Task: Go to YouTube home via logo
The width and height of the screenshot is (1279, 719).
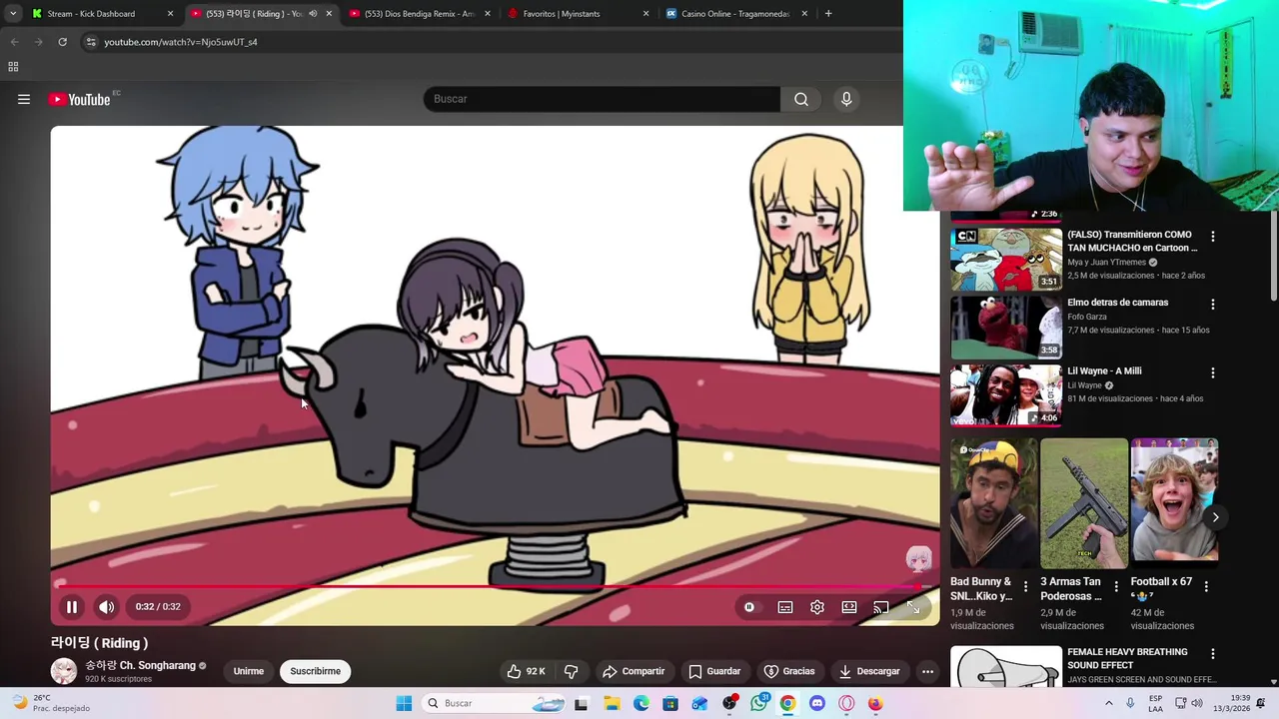Action: pos(79,99)
